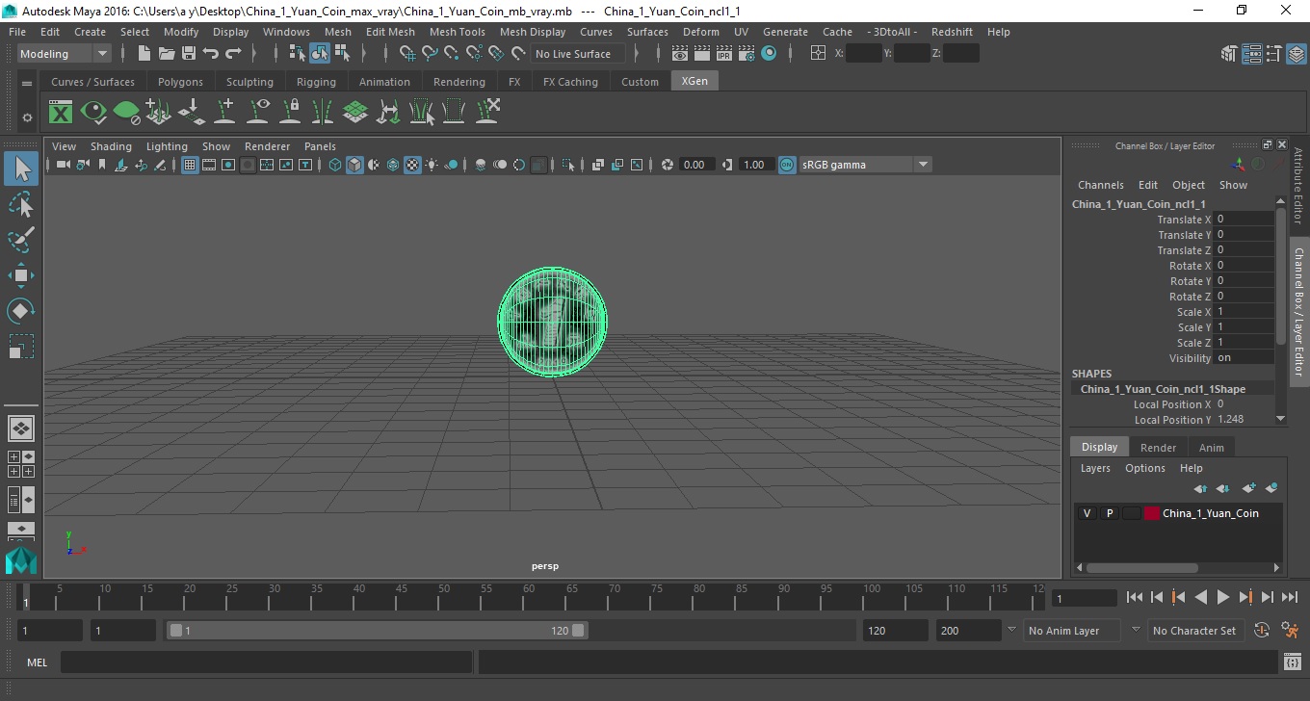Click the Translate X value field
The height and width of the screenshot is (701, 1310).
click(x=1244, y=220)
